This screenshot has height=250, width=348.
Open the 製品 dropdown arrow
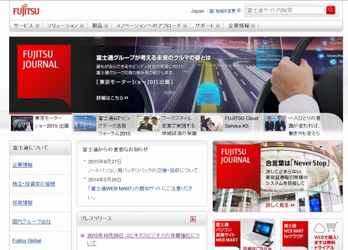tap(106, 26)
